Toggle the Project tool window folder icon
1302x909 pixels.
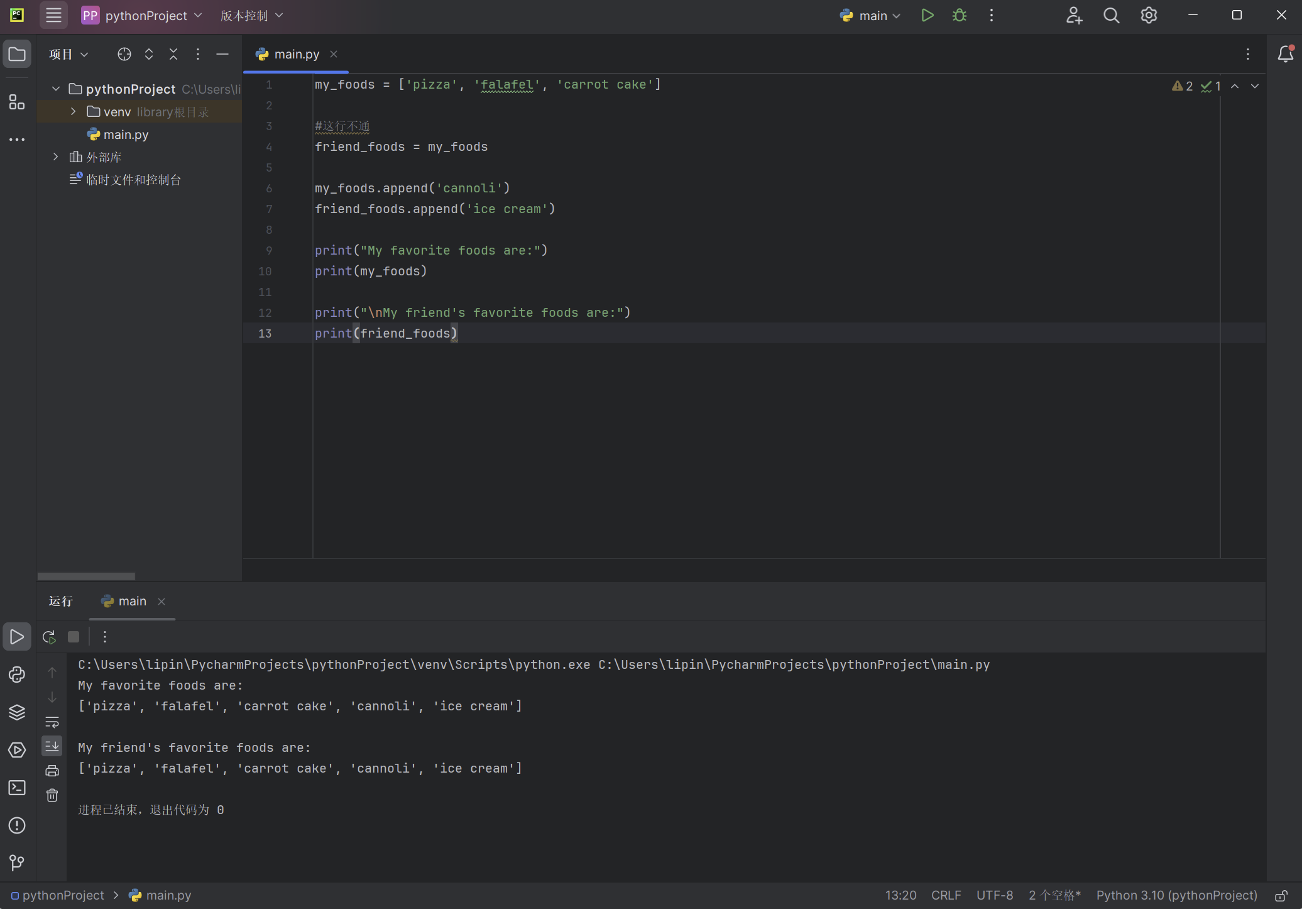[17, 55]
